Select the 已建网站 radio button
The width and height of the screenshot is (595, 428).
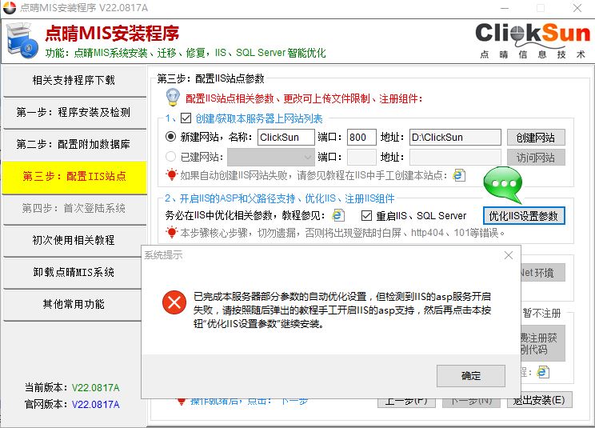pos(170,157)
